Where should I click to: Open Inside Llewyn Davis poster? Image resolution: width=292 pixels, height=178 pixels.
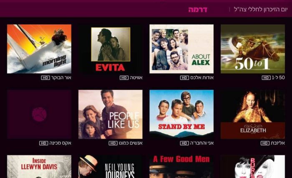point(39,167)
